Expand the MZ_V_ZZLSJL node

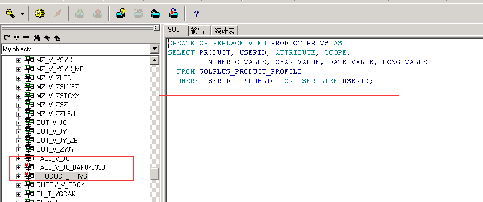coord(19,114)
